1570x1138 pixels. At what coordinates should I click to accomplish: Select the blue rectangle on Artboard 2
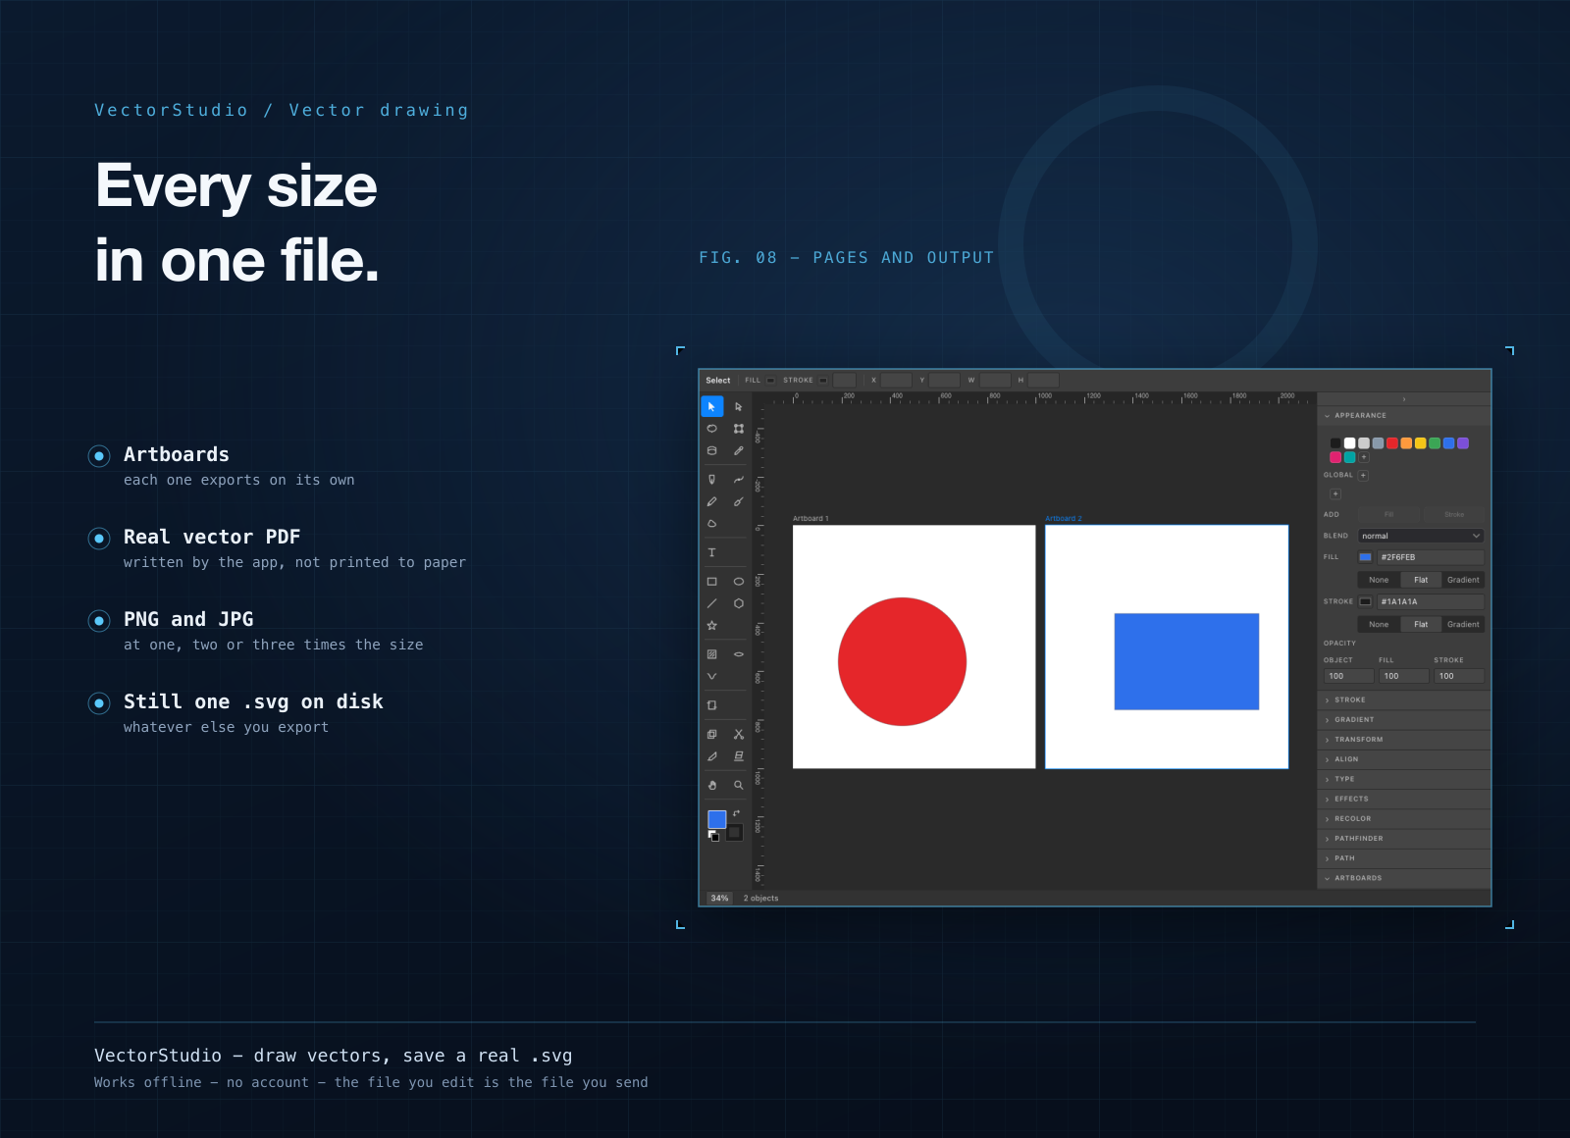1186,661
